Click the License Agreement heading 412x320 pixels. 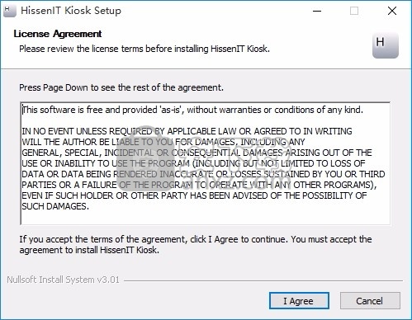point(58,34)
